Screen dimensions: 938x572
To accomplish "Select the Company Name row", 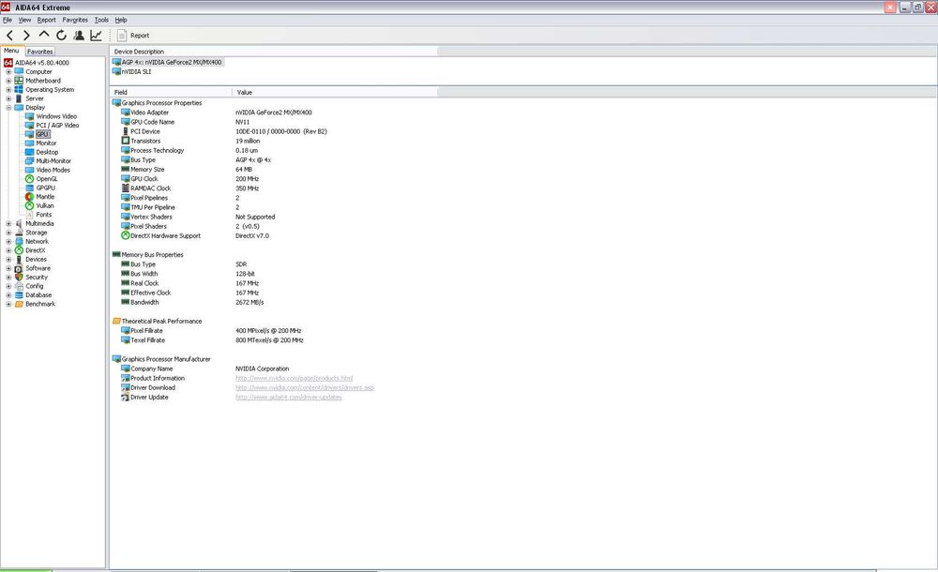I will (x=204, y=369).
